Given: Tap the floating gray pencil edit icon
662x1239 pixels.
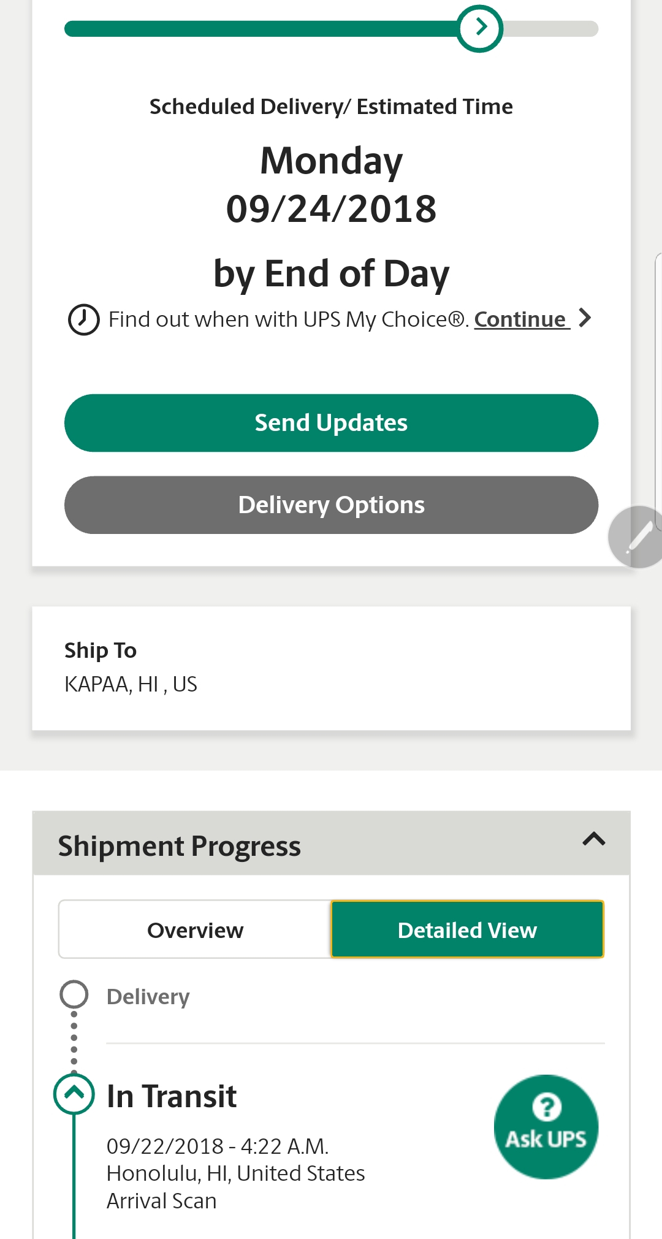Looking at the screenshot, I should pos(636,537).
